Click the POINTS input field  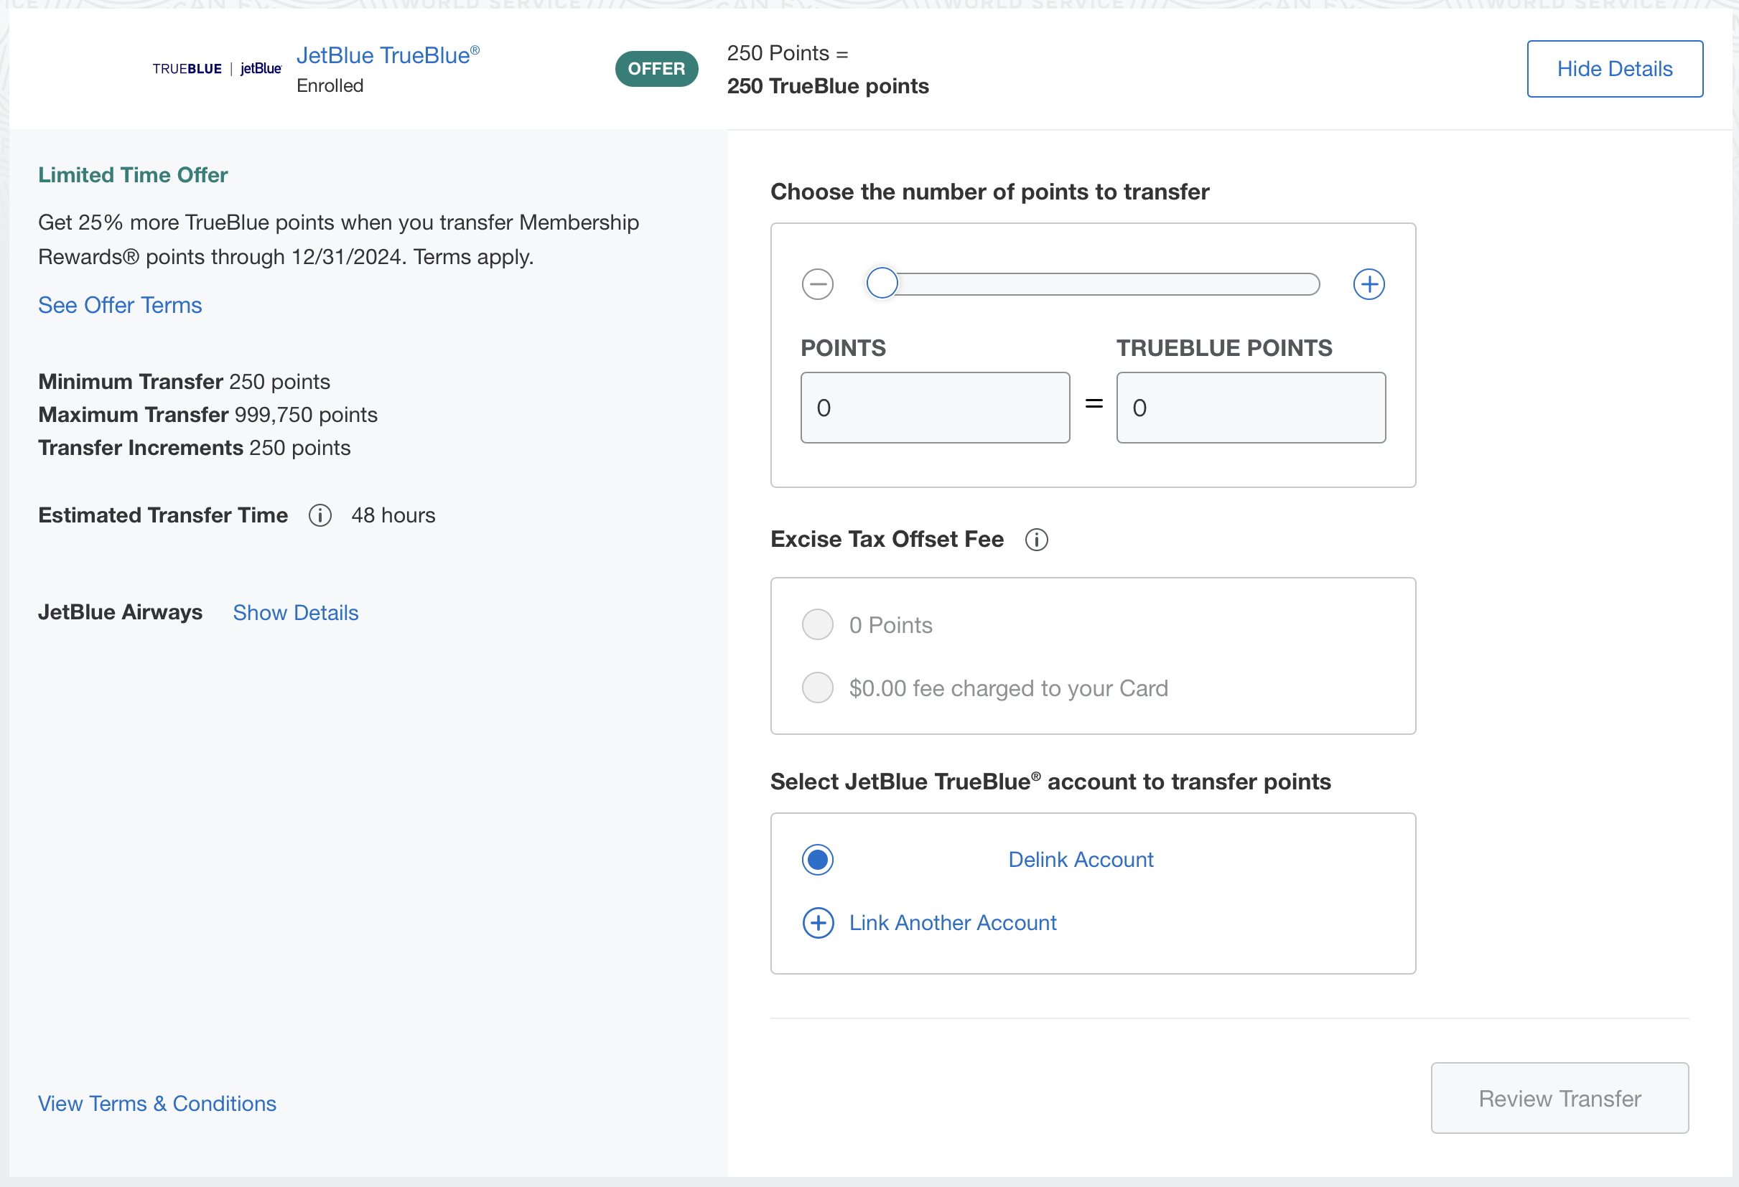(x=936, y=408)
